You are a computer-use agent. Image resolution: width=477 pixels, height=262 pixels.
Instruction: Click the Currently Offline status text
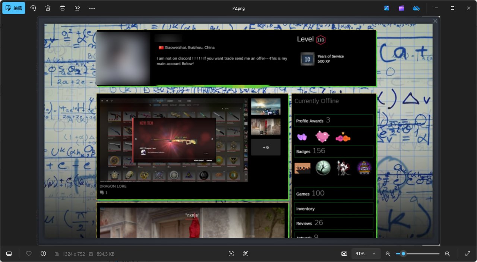[x=316, y=101]
